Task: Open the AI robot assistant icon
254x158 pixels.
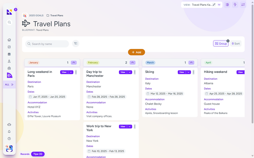Action: (9, 124)
